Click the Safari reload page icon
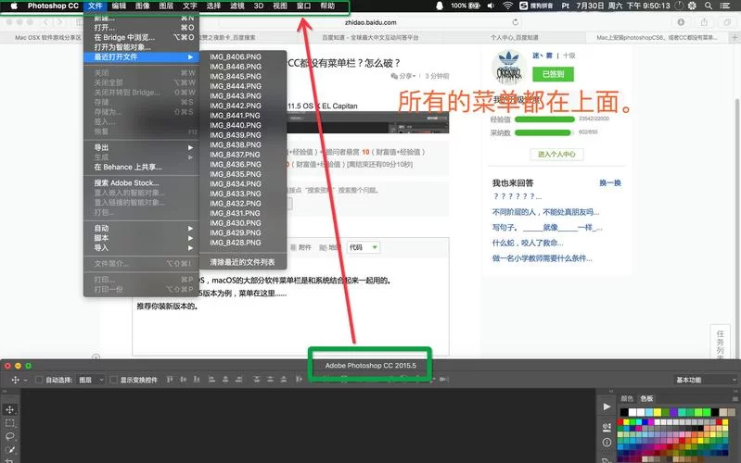The image size is (741, 463). click(515, 22)
